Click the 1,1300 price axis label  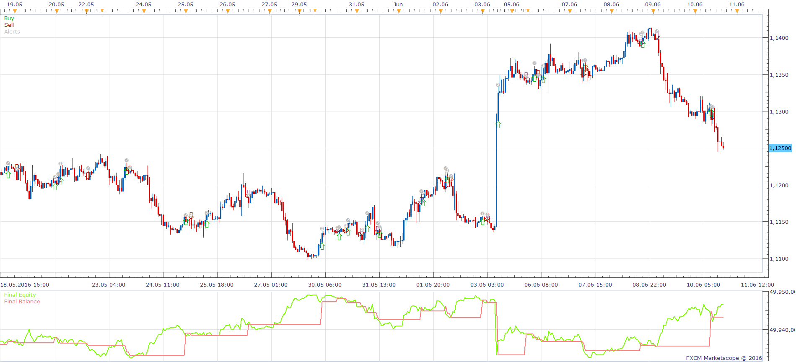(779, 111)
